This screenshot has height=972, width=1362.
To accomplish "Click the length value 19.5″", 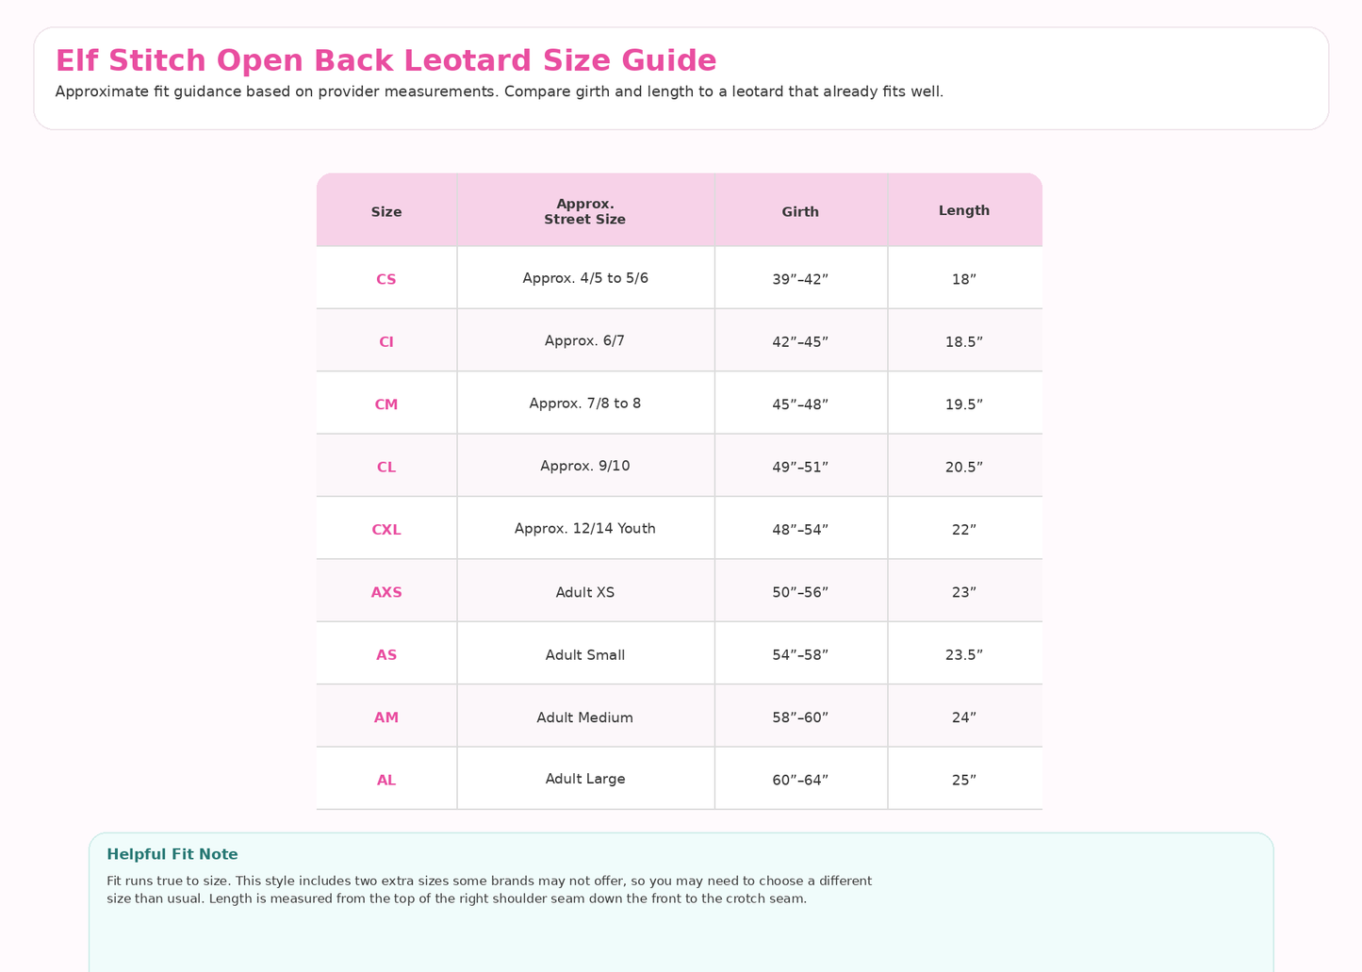I will pyautogui.click(x=964, y=404).
